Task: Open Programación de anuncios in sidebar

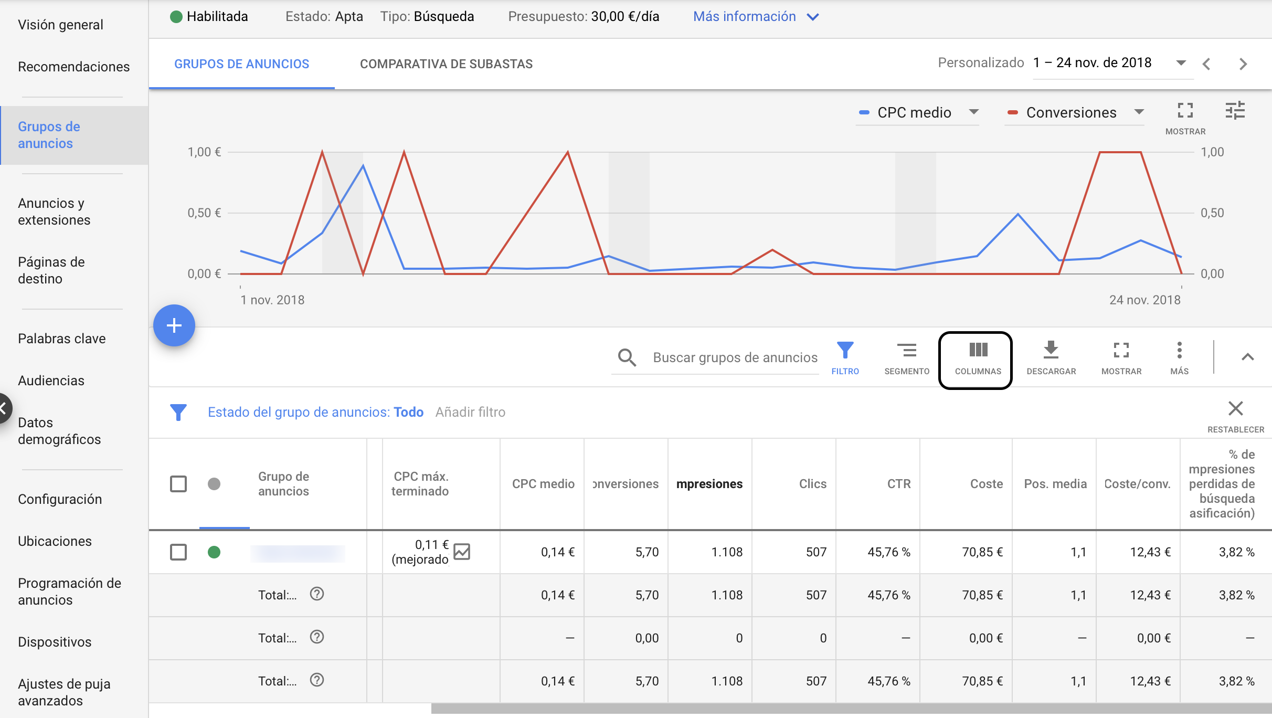Action: point(69,592)
